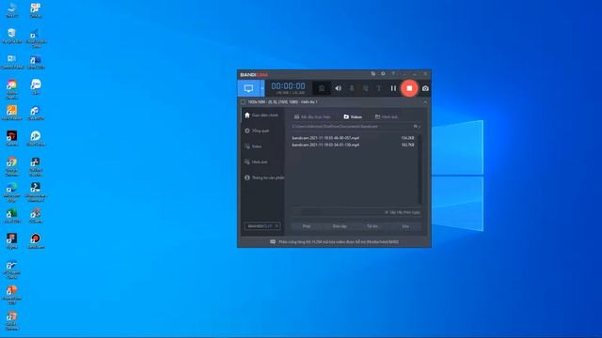Click the red stop recording button
This screenshot has height=338, width=602.
409,88
